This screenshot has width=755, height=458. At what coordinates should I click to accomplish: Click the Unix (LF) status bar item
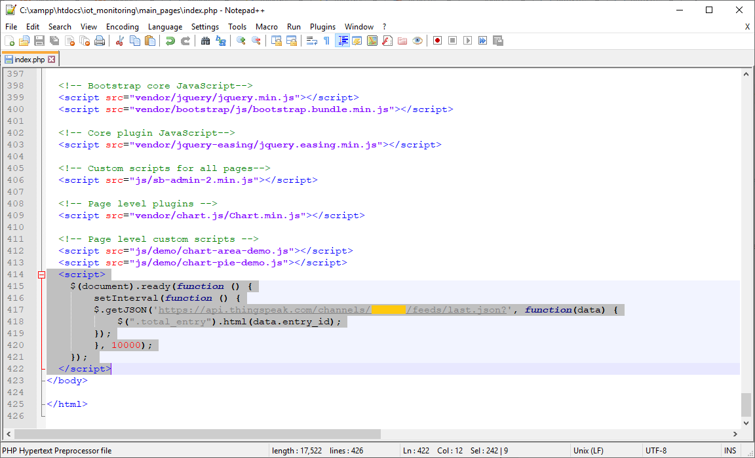[x=589, y=450]
